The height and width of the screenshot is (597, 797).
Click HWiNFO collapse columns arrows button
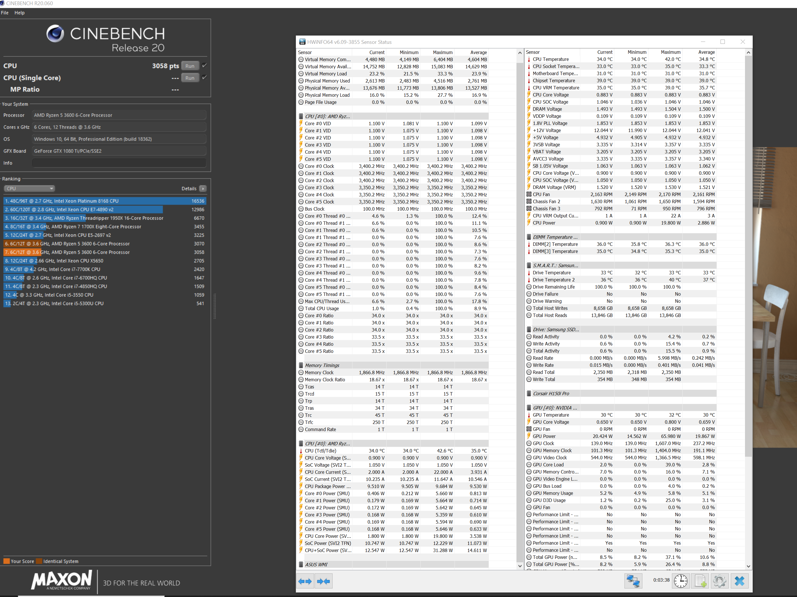click(x=323, y=581)
